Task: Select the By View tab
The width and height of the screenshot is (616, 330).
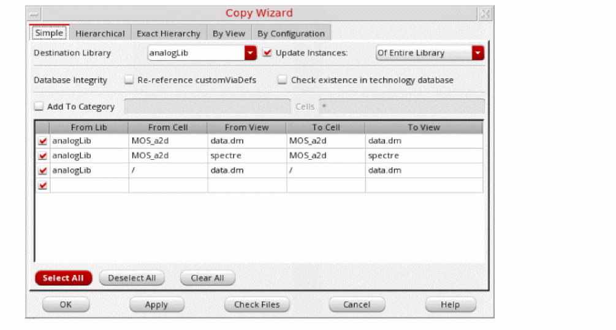Action: [229, 33]
